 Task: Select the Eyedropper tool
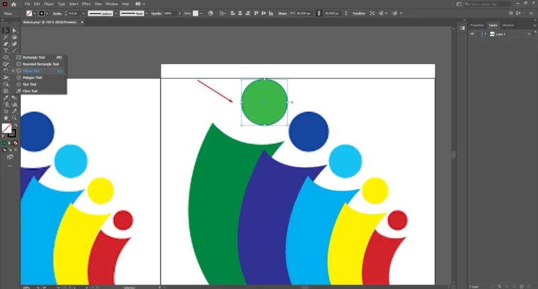tap(6, 98)
